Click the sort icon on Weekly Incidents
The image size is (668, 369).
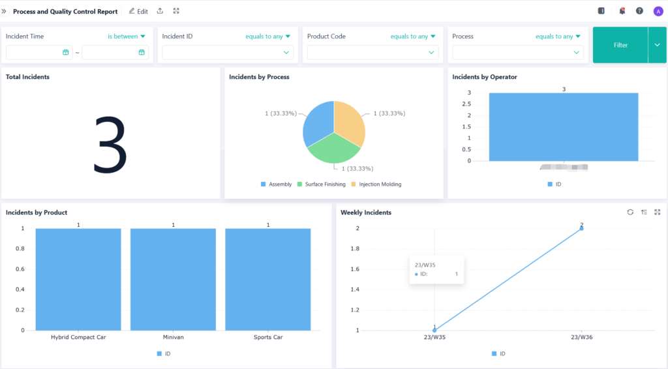click(644, 212)
